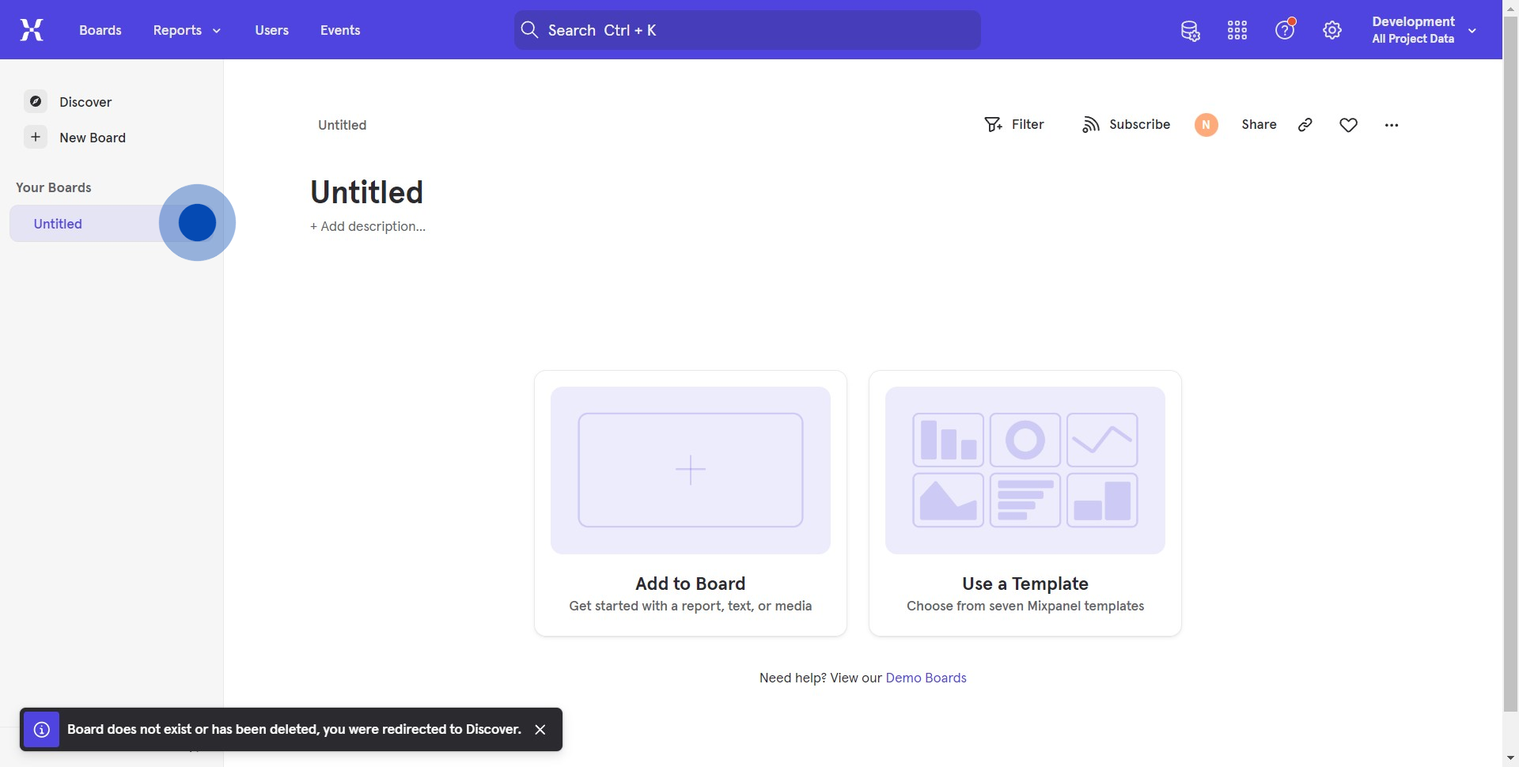The image size is (1519, 767).
Task: Open the Data Management database icon
Action: [x=1190, y=30]
